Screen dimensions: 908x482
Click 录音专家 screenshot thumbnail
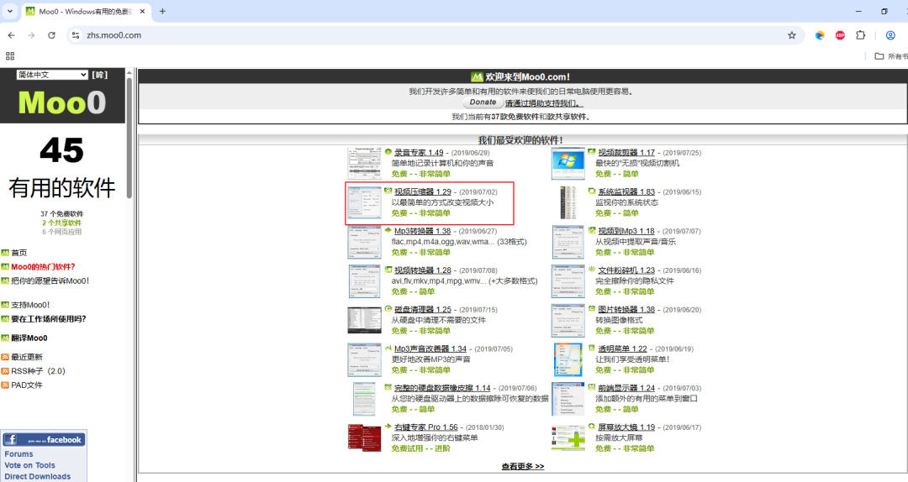(x=364, y=163)
